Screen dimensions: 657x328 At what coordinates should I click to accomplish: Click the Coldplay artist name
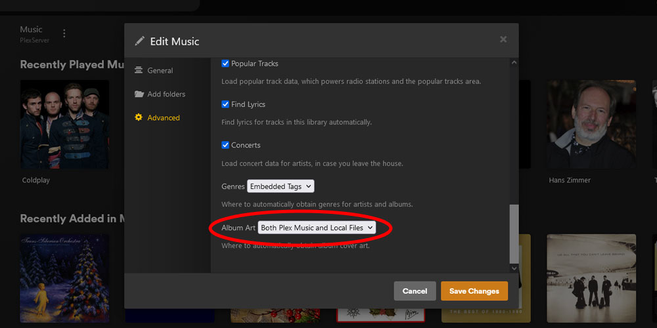pos(36,180)
